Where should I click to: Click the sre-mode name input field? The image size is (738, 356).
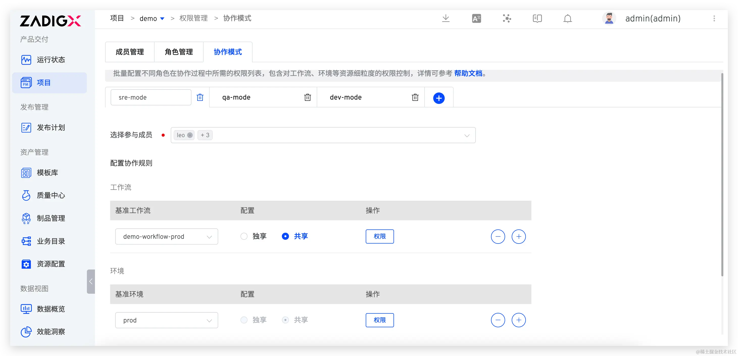151,98
